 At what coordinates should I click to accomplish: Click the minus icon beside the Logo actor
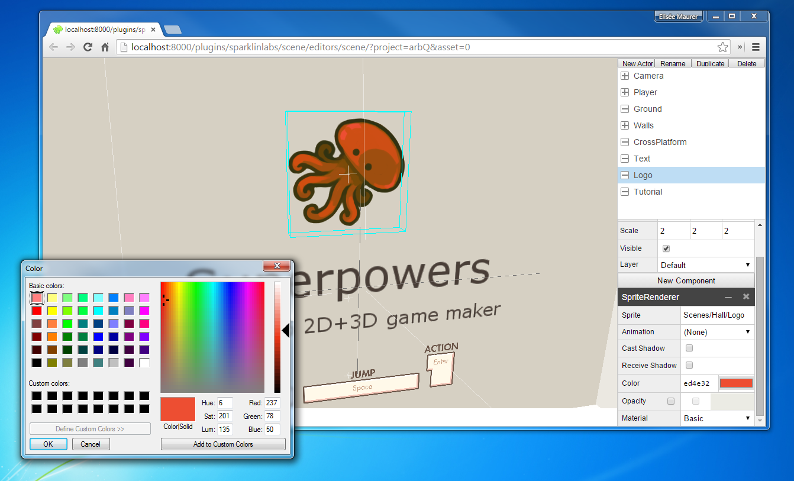[x=624, y=175]
